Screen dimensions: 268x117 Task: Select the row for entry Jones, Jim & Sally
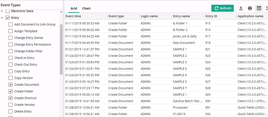pos(166,36)
